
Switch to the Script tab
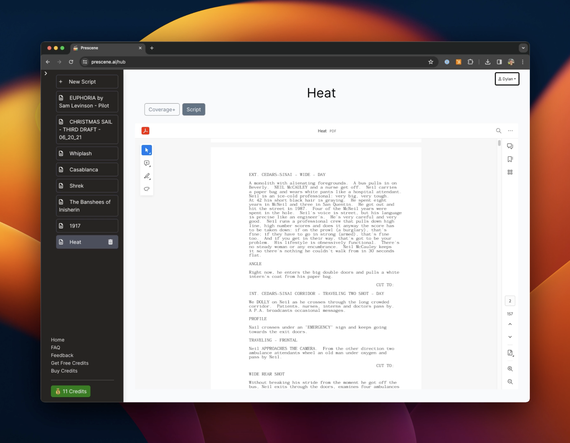tap(194, 109)
